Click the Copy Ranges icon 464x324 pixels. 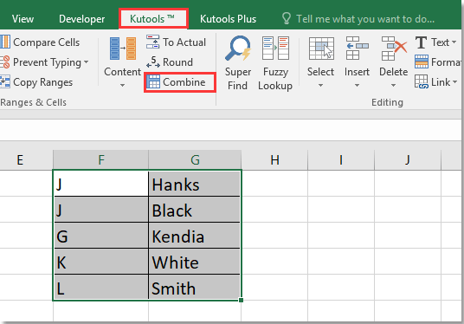tap(5, 81)
